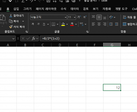Click the formula bar enter checkmark
The image size is (137, 112).
click(x=28, y=38)
